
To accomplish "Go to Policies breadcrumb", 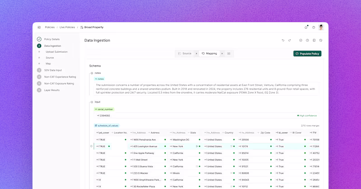I will pyautogui.click(x=50, y=27).
